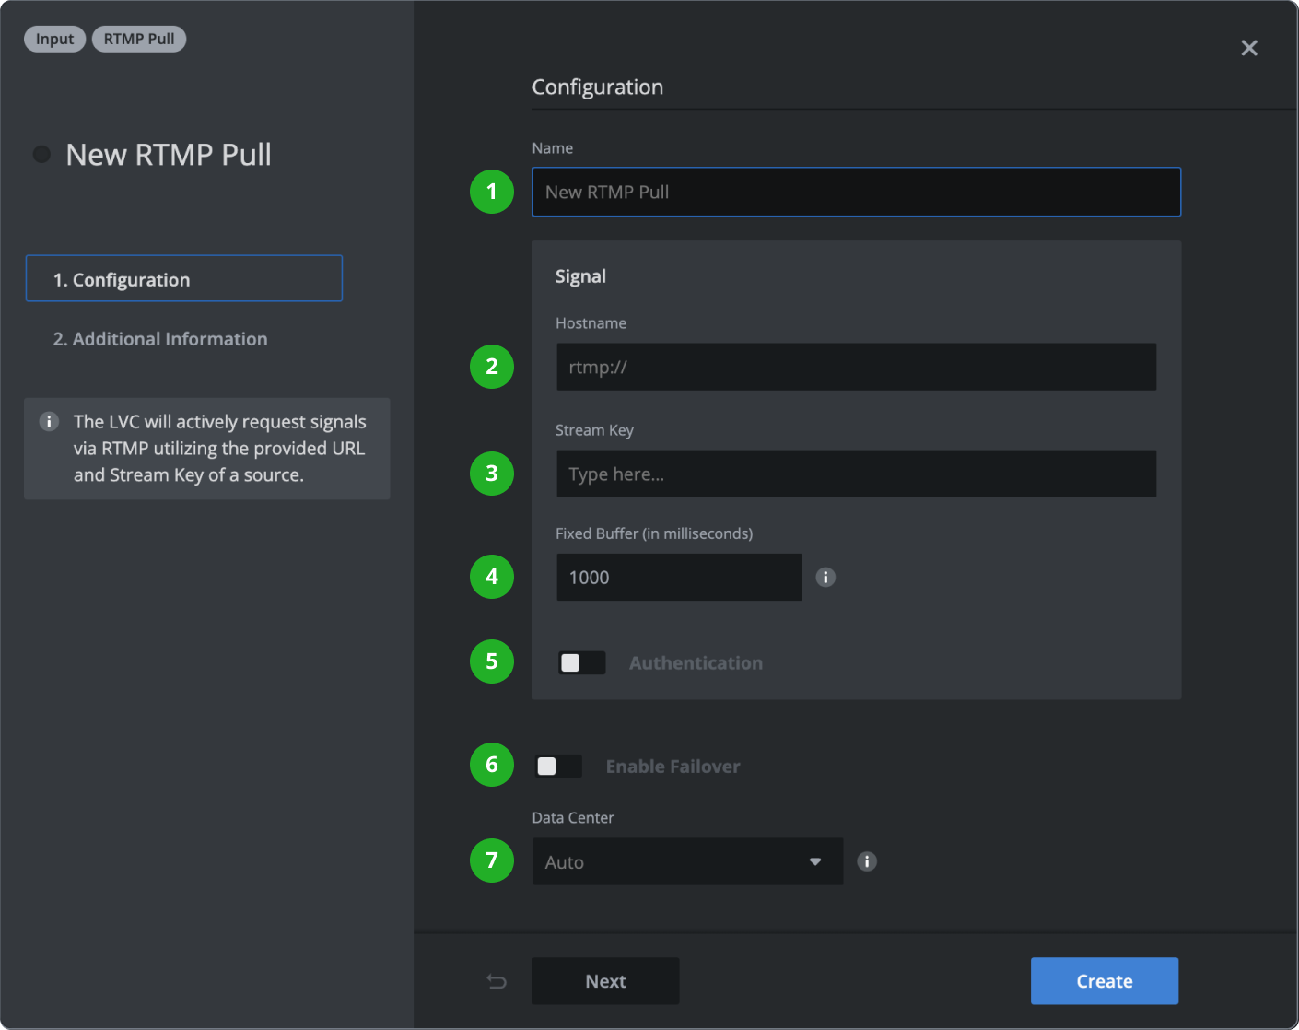Image resolution: width=1299 pixels, height=1030 pixels.
Task: Click the Fixed Buffer value field
Action: point(679,578)
